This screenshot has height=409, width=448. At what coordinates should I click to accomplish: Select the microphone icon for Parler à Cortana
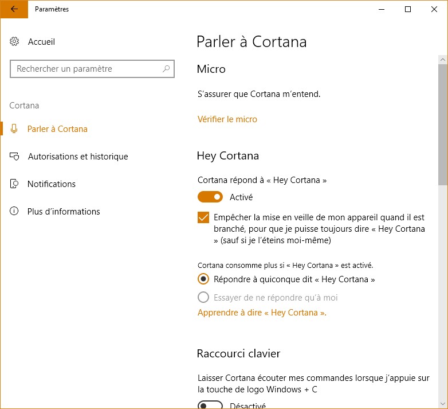point(15,129)
